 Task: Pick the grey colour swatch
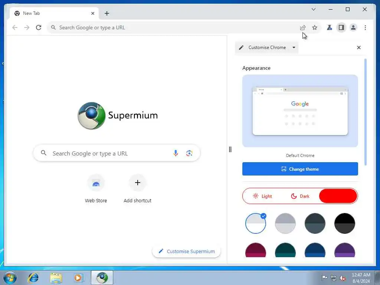[285, 223]
